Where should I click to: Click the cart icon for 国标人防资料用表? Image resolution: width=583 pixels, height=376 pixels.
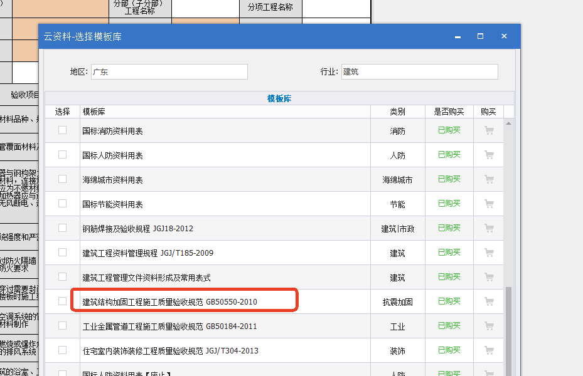(489, 155)
